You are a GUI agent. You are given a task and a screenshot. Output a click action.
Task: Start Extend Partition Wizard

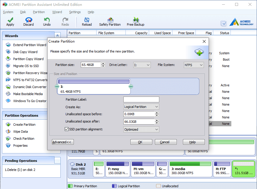click(26, 45)
